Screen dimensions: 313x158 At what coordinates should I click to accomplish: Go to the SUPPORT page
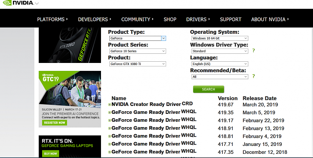[230, 19]
